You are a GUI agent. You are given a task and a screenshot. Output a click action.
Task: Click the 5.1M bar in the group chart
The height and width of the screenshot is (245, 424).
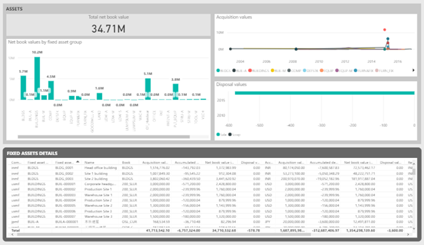pos(147,89)
